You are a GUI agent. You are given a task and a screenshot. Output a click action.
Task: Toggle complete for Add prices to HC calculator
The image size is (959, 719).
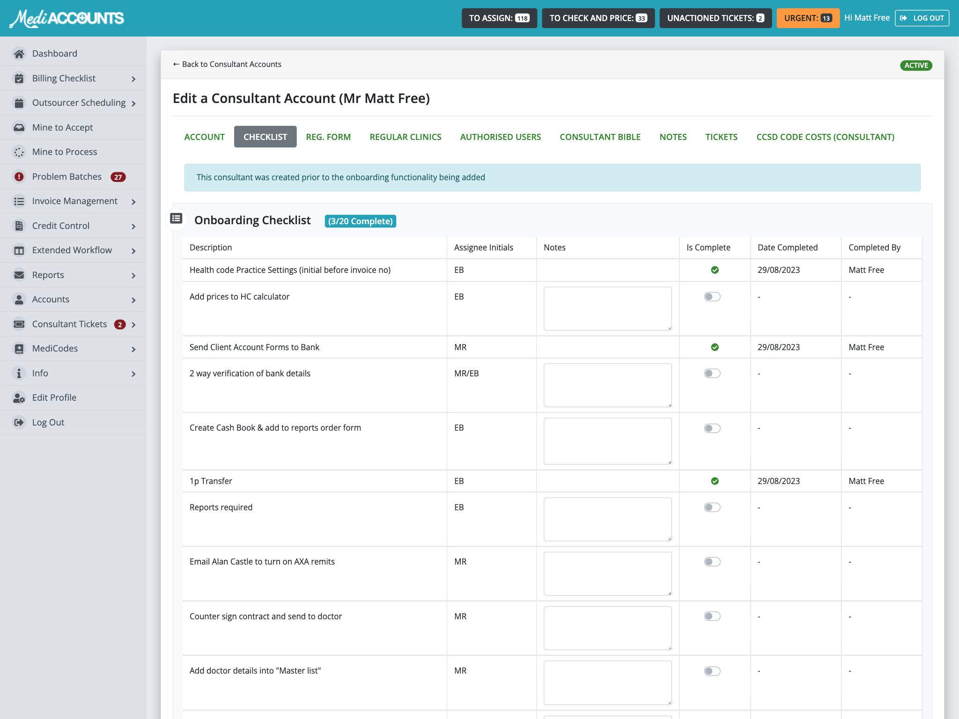[x=712, y=297]
